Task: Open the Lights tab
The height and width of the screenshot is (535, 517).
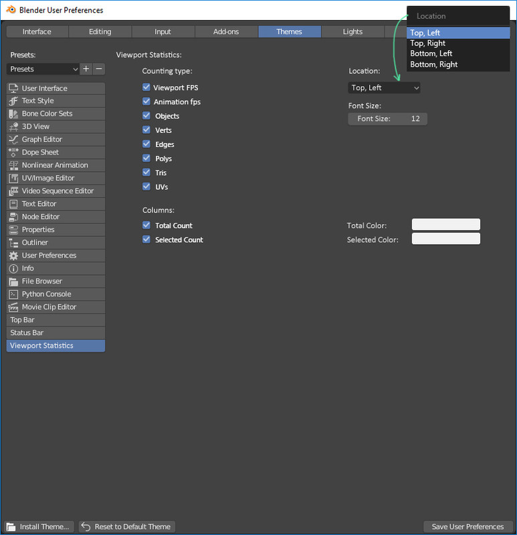Action: pyautogui.click(x=352, y=31)
